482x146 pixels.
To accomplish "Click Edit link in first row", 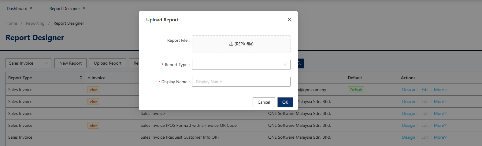I will click(425, 90).
